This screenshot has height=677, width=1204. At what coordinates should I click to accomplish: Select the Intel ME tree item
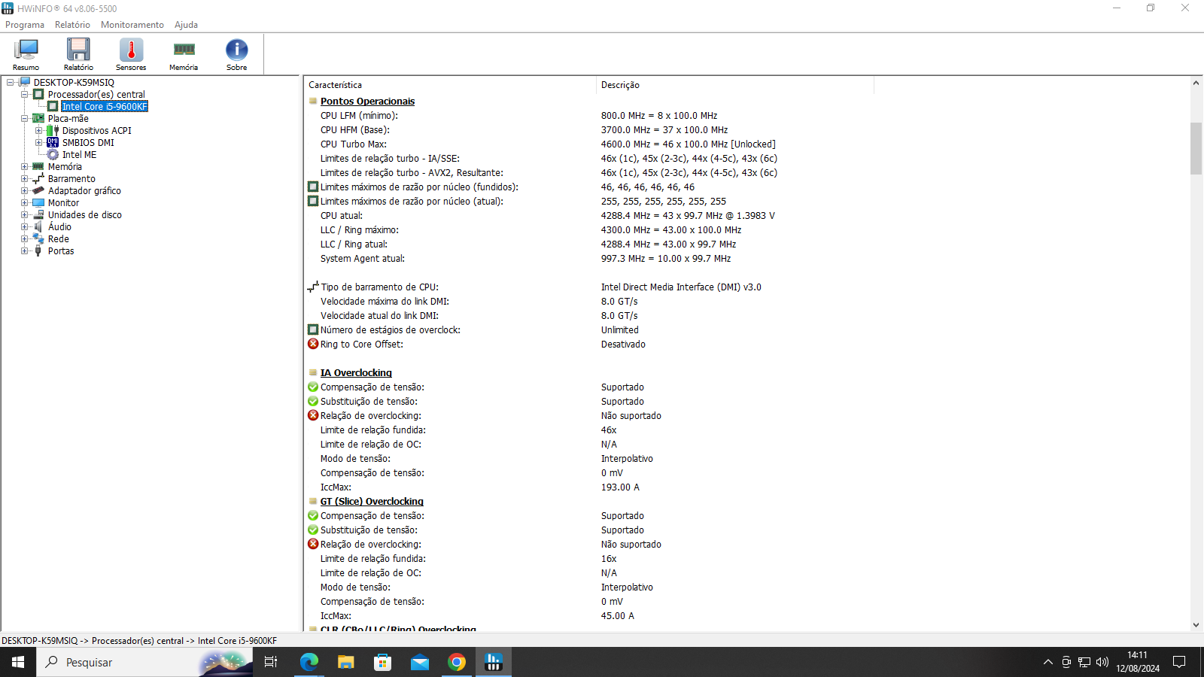79,155
